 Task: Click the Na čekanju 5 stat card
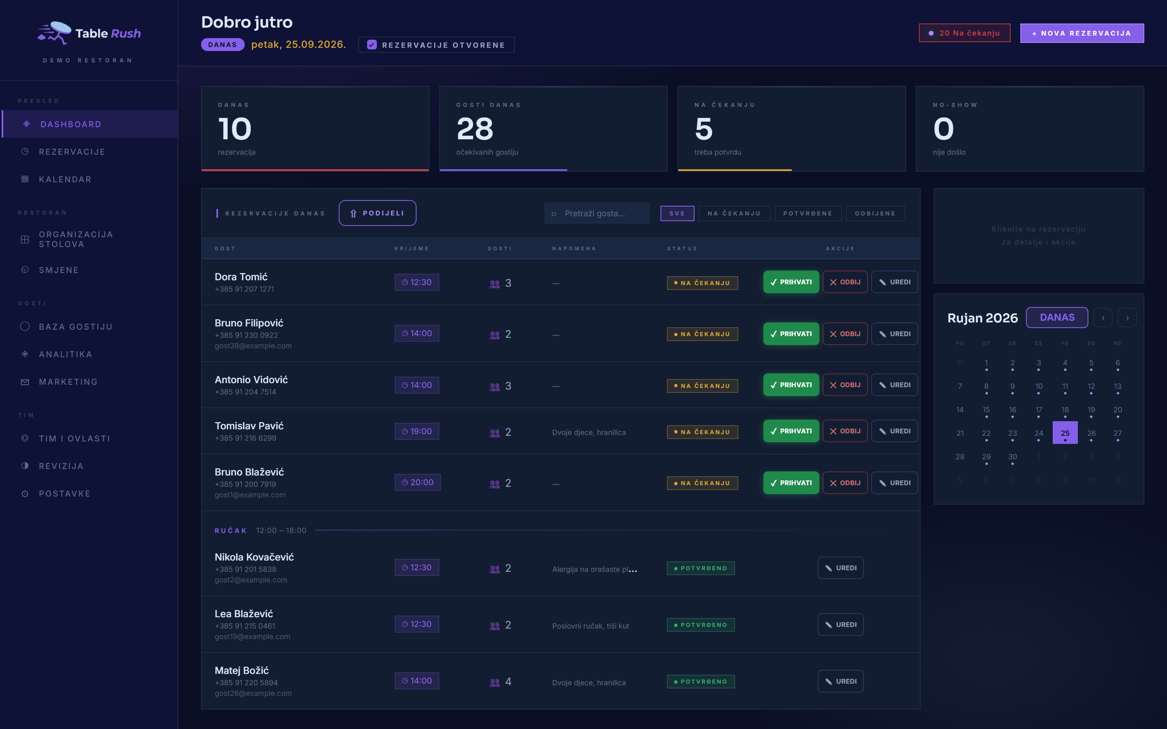(791, 129)
